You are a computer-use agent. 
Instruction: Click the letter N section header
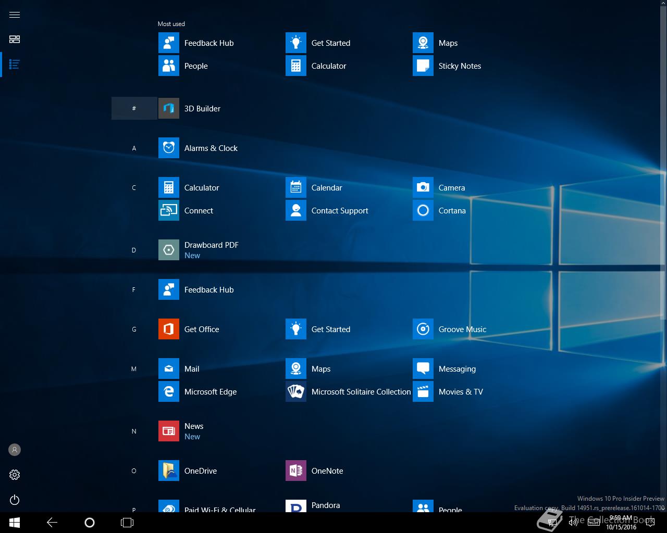click(x=134, y=431)
